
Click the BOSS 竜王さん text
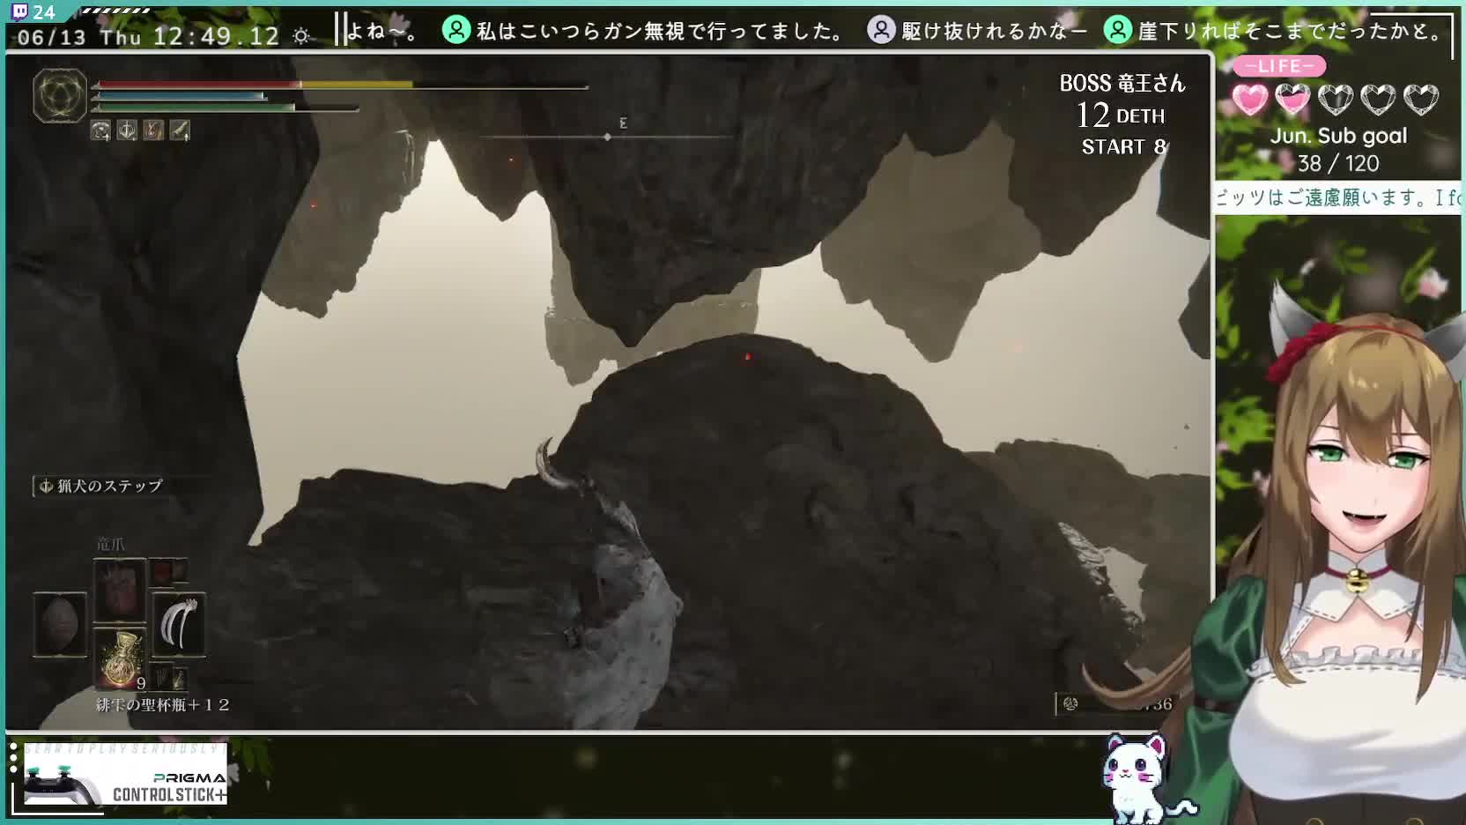click(x=1122, y=84)
